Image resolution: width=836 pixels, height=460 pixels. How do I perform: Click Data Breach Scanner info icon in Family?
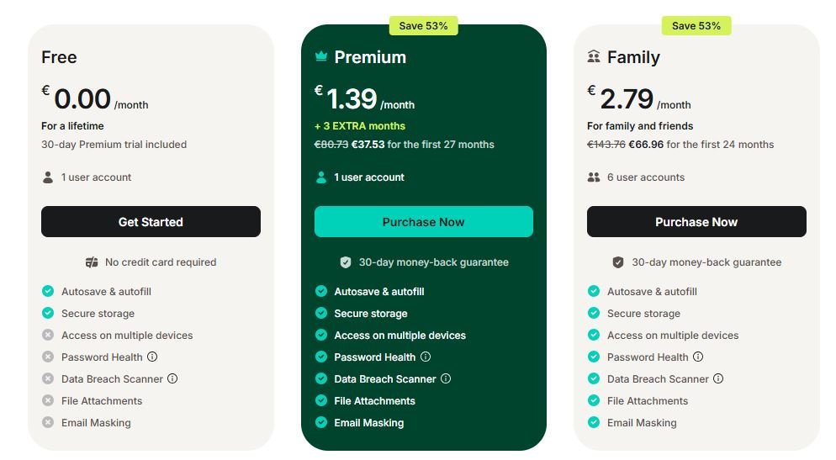pyautogui.click(x=718, y=378)
